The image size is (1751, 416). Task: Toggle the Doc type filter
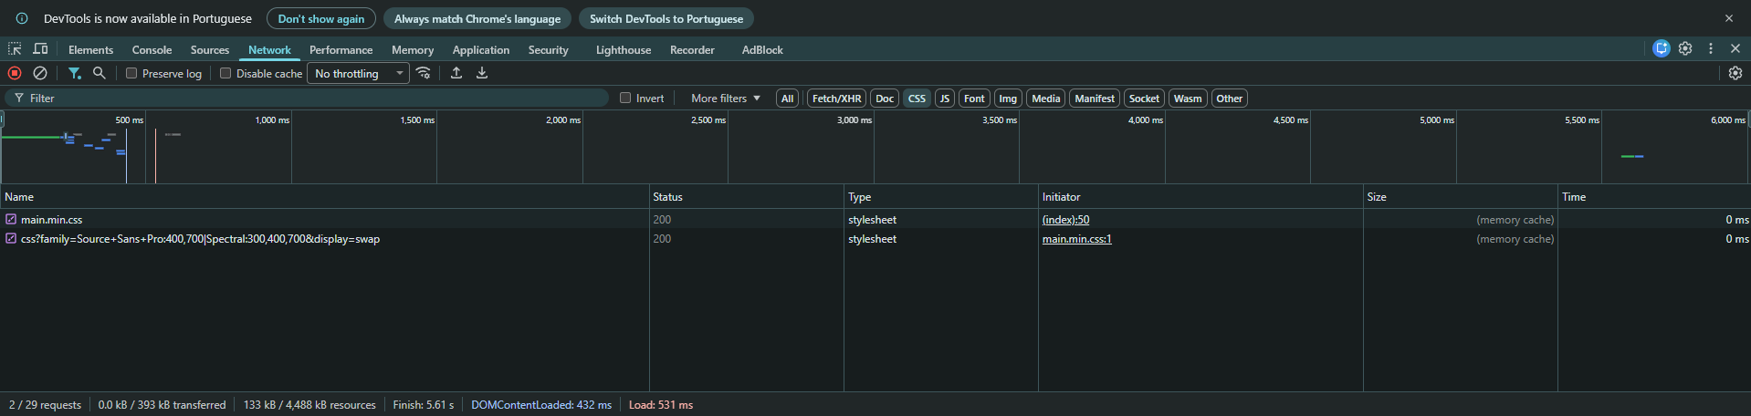[885, 99]
